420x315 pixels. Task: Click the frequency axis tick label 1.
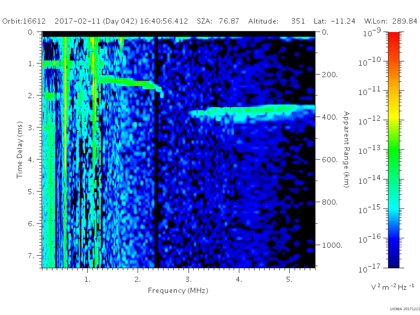pyautogui.click(x=87, y=279)
